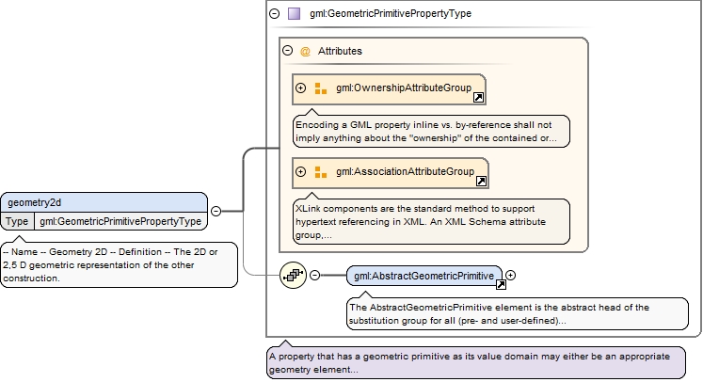
Task: Collapse the Attributes section
Action: click(x=287, y=50)
